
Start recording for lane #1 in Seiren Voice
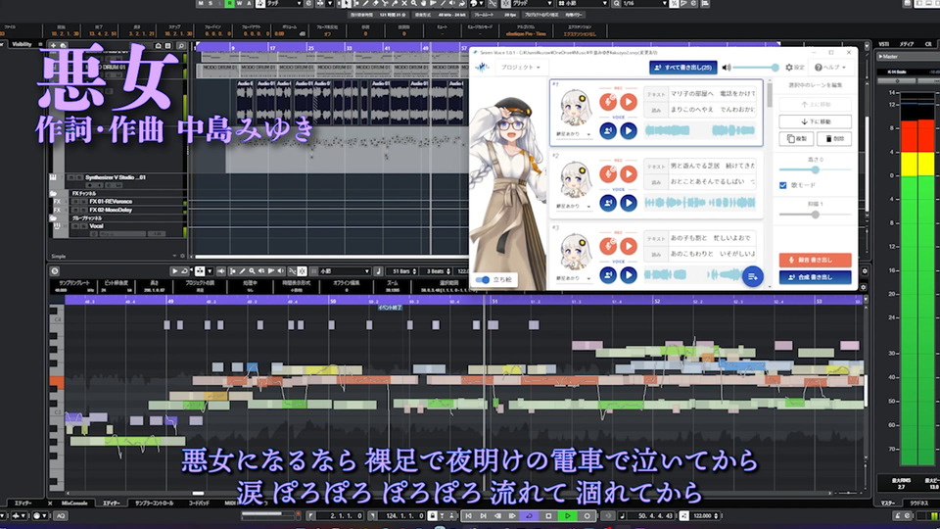coord(608,101)
